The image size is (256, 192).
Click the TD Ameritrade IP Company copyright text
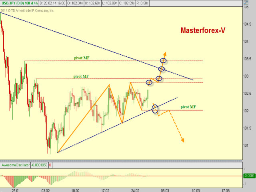[x=27, y=11]
